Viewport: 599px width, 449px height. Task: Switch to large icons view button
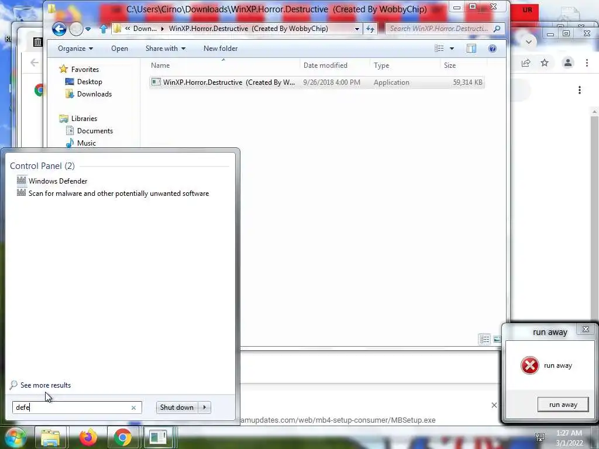[x=497, y=339]
